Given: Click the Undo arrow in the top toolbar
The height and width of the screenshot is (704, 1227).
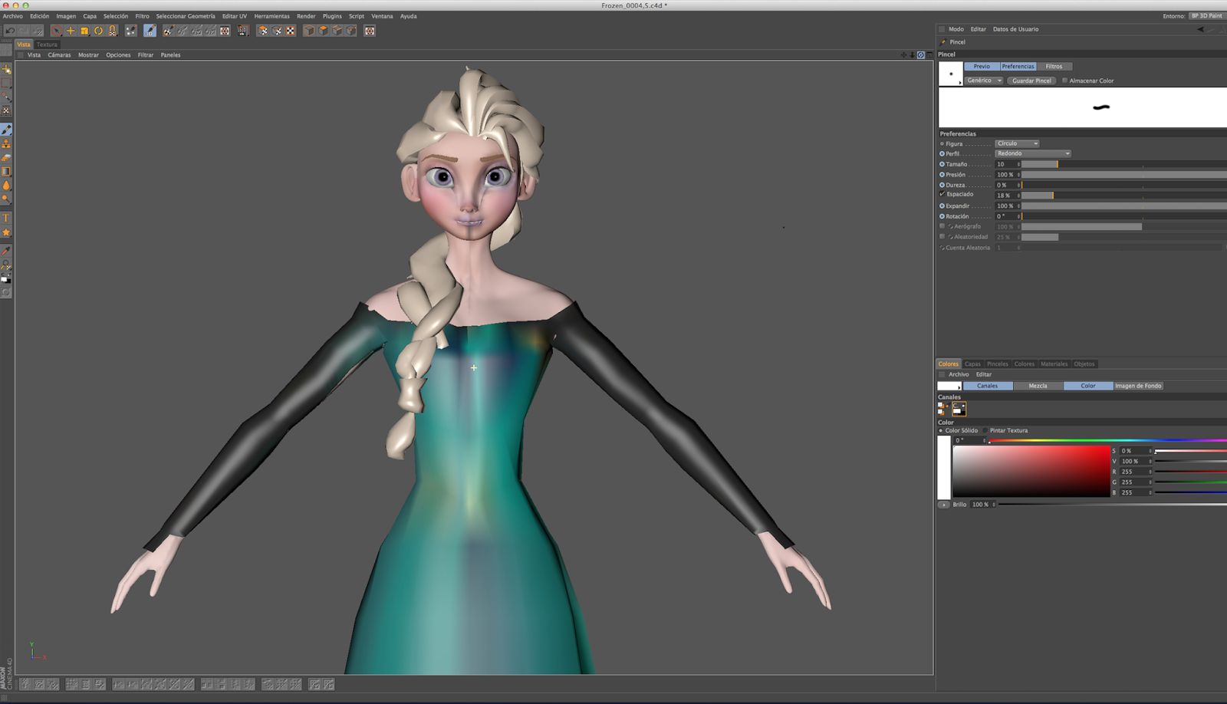Looking at the screenshot, I should tap(10, 31).
